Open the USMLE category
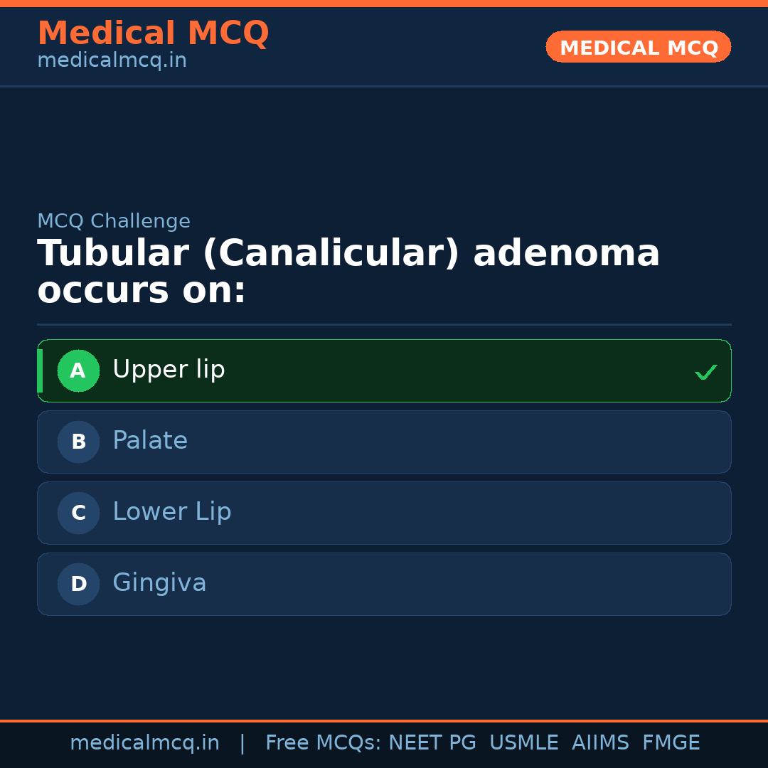This screenshot has width=768, height=768. click(524, 742)
